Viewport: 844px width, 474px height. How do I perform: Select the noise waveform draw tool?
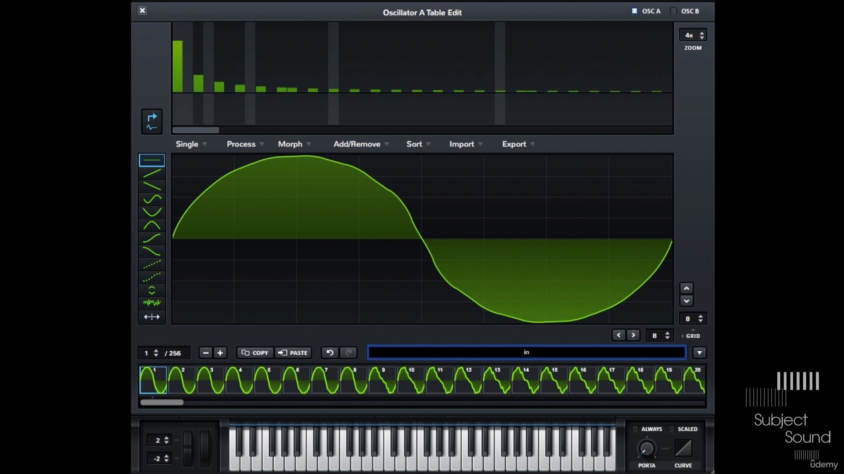[152, 303]
